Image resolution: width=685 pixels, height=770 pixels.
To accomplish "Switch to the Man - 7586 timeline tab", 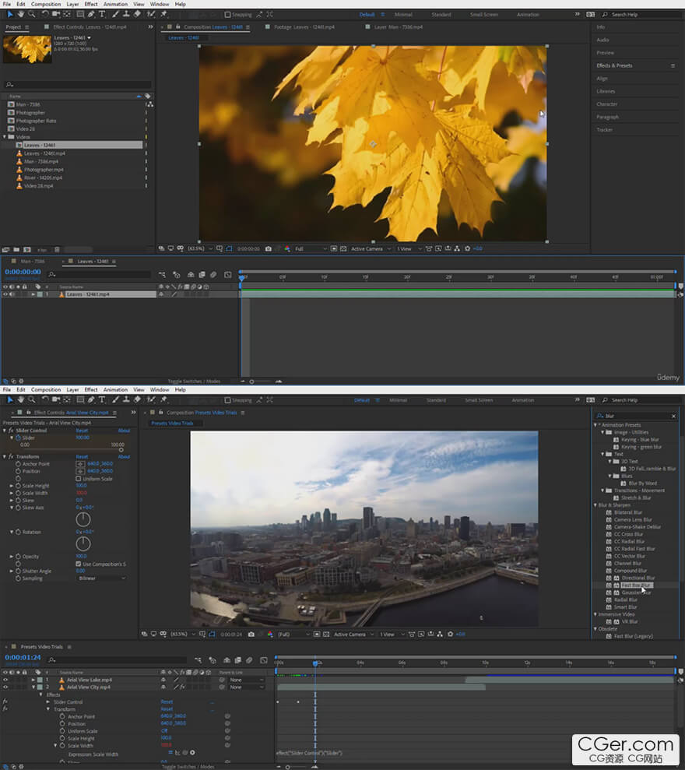I will click(x=33, y=262).
